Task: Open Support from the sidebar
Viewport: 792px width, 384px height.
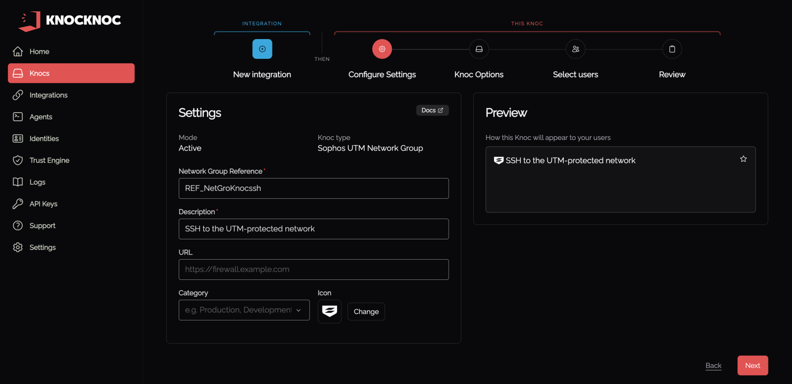Action: (71, 225)
